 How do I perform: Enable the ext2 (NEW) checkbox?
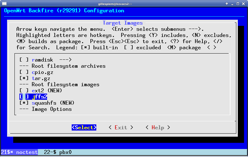tap(24, 91)
